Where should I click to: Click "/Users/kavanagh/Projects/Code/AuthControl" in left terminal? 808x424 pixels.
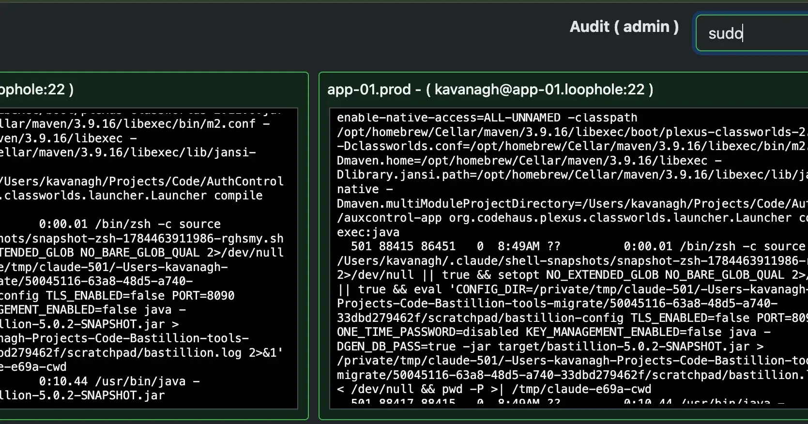coord(142,182)
